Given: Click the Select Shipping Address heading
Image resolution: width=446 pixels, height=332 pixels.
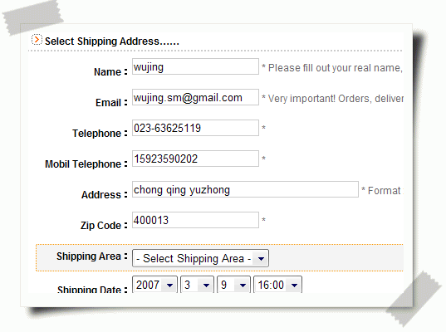Looking at the screenshot, I should 112,41.
